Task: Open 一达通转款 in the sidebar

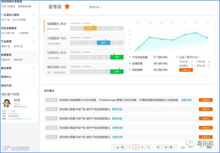Action: 23,33
